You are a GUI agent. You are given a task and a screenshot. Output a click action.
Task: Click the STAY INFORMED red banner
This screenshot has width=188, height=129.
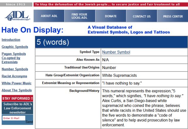(x=18, y=98)
